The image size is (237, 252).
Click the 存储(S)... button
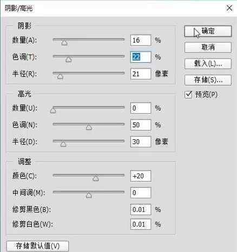[x=208, y=80]
